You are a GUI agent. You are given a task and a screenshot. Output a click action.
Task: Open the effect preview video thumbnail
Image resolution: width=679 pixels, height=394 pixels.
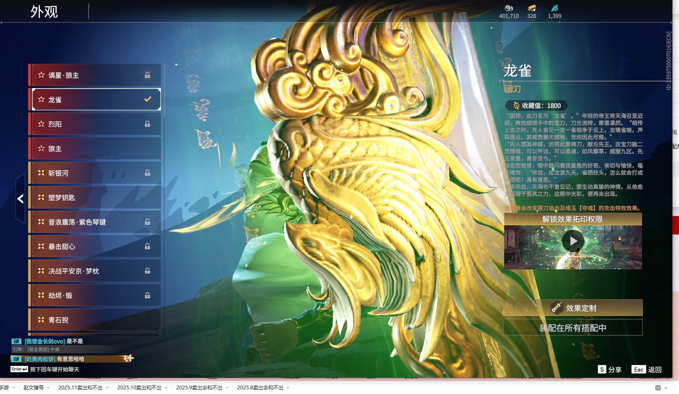(x=573, y=247)
